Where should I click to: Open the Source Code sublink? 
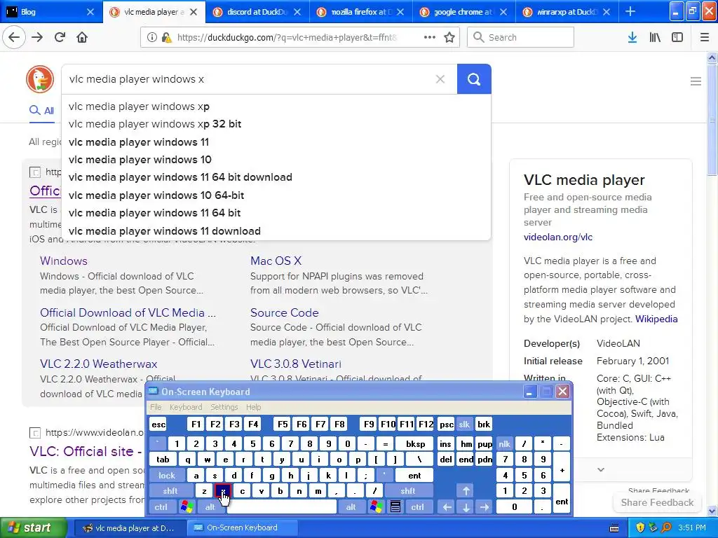pos(285,312)
